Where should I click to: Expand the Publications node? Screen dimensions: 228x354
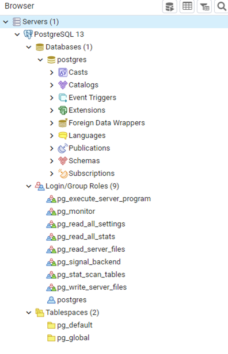coord(52,148)
